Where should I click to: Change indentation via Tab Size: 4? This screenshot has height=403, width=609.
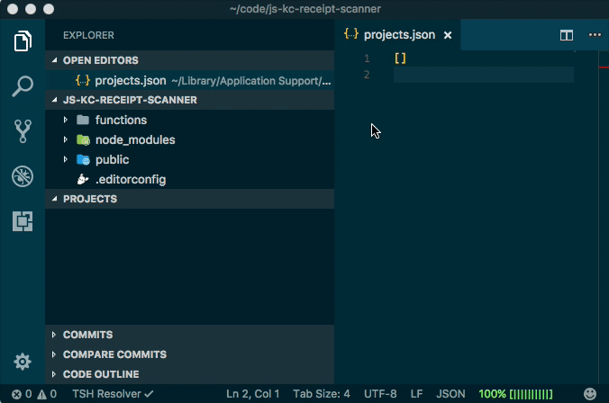click(x=322, y=394)
